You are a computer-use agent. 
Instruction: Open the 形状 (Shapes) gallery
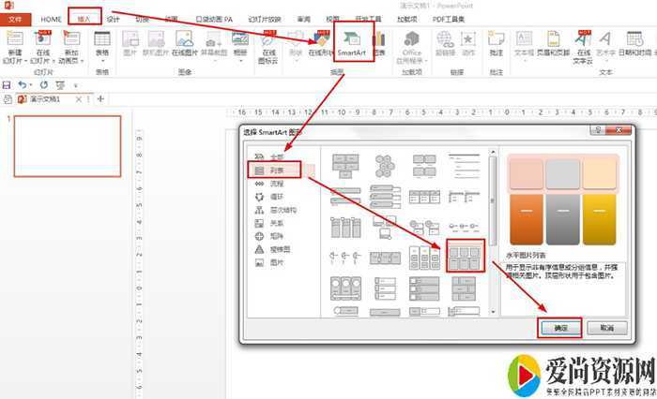[298, 44]
